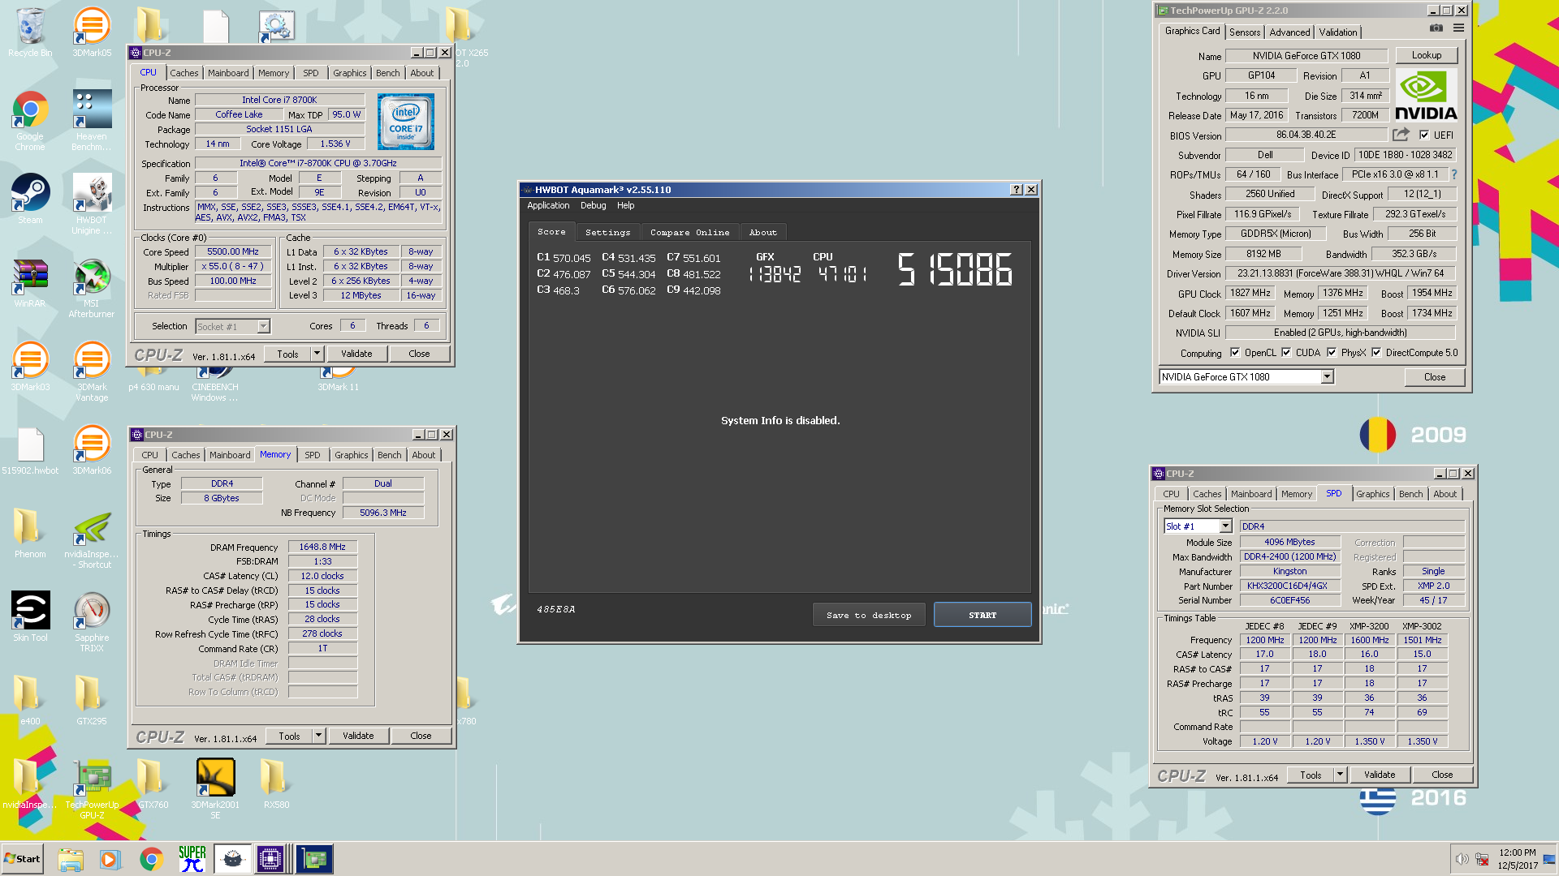Open the Sensors tab in GPU-Z
The image size is (1559, 876).
click(1244, 32)
